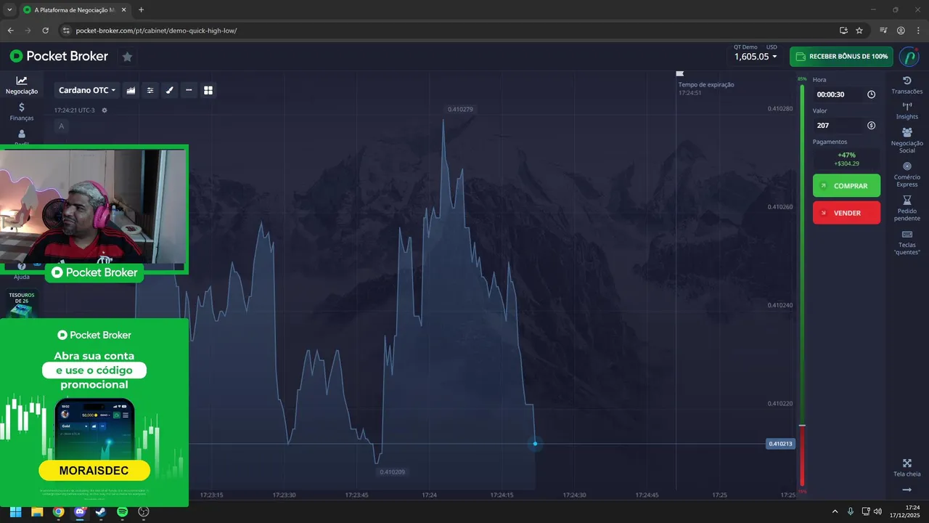Collapse right sidebar with arrow icon

(x=907, y=490)
